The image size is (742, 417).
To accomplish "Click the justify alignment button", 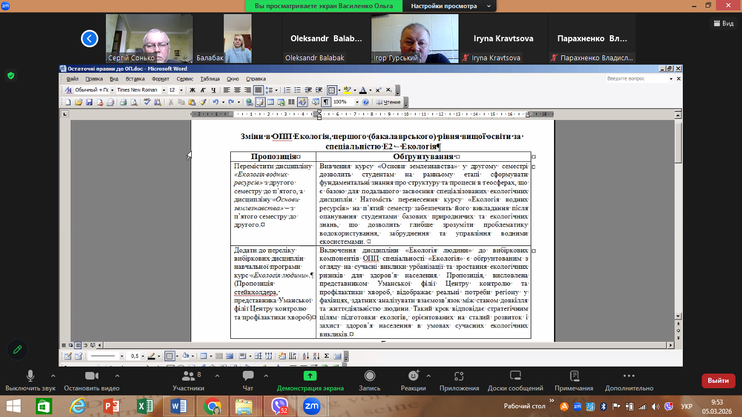I will (x=258, y=90).
